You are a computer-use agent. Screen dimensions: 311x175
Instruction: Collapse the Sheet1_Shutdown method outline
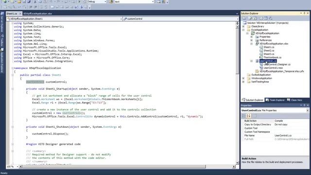[13, 127]
